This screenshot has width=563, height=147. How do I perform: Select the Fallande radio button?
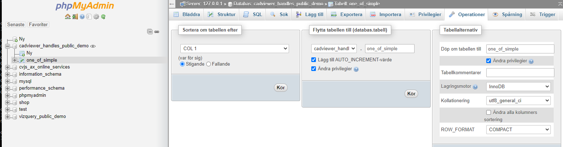[208, 64]
